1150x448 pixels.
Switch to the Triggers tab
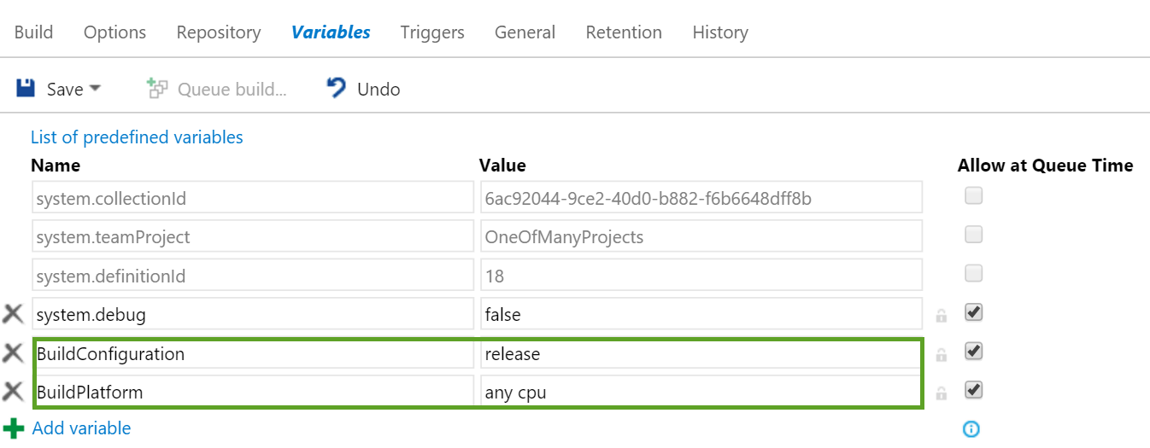point(432,32)
